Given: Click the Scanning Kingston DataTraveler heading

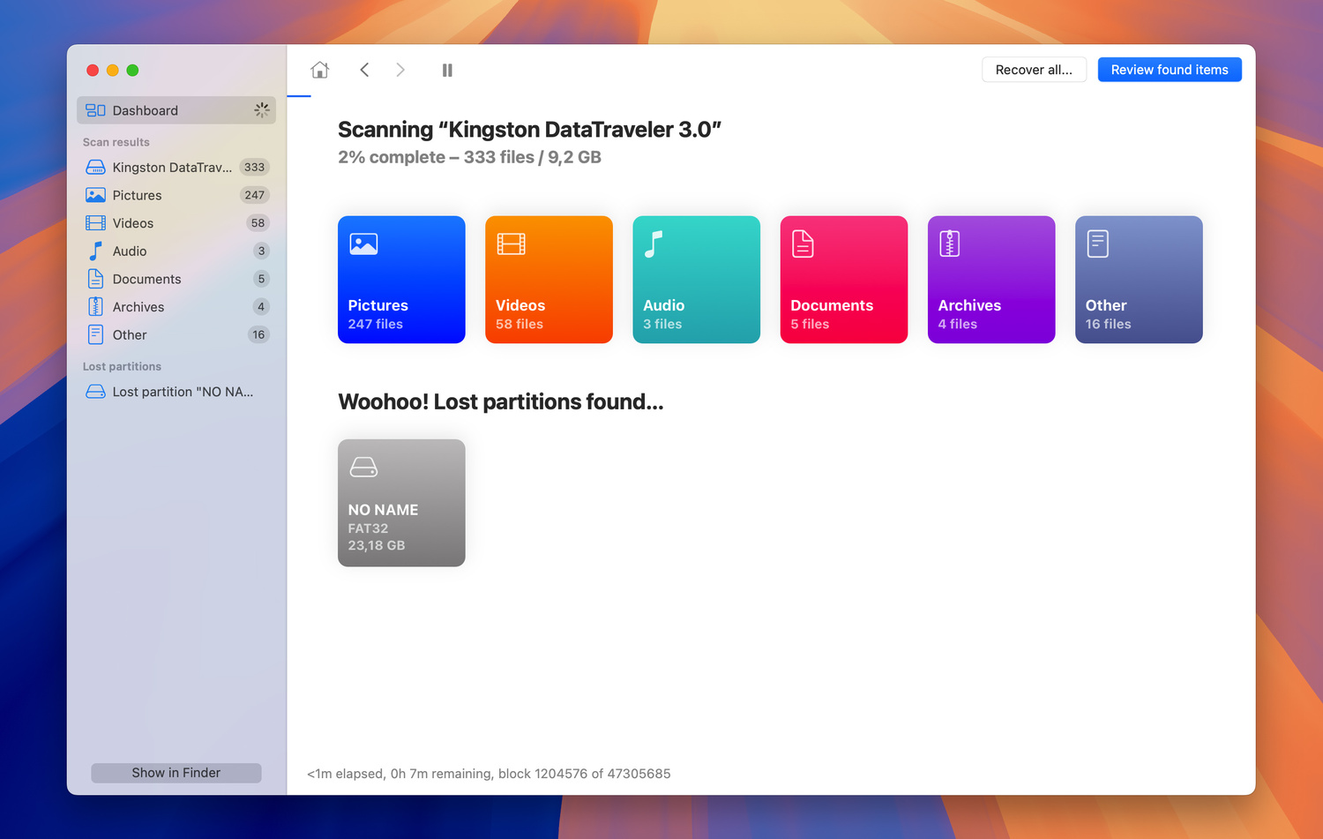Looking at the screenshot, I should click(529, 130).
